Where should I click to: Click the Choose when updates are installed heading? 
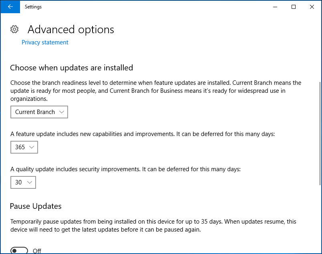71,68
